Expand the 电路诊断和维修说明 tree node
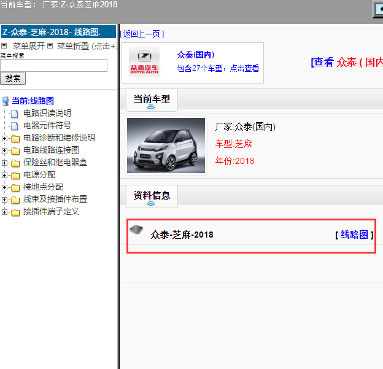The height and width of the screenshot is (369, 383). point(4,138)
